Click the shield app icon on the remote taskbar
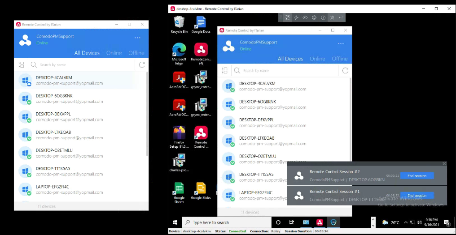456x235 pixels. [333, 222]
